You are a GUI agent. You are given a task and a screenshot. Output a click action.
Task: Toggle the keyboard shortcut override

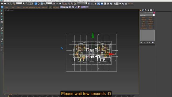tap(60, 4)
